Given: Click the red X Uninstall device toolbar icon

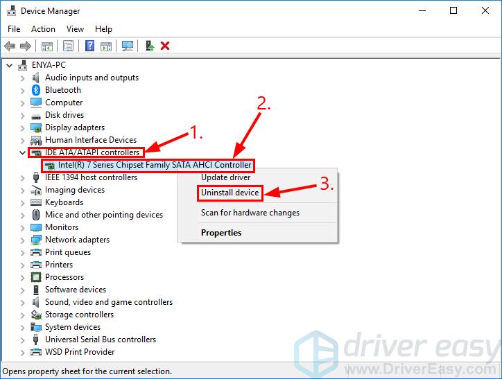Looking at the screenshot, I should 165,46.
